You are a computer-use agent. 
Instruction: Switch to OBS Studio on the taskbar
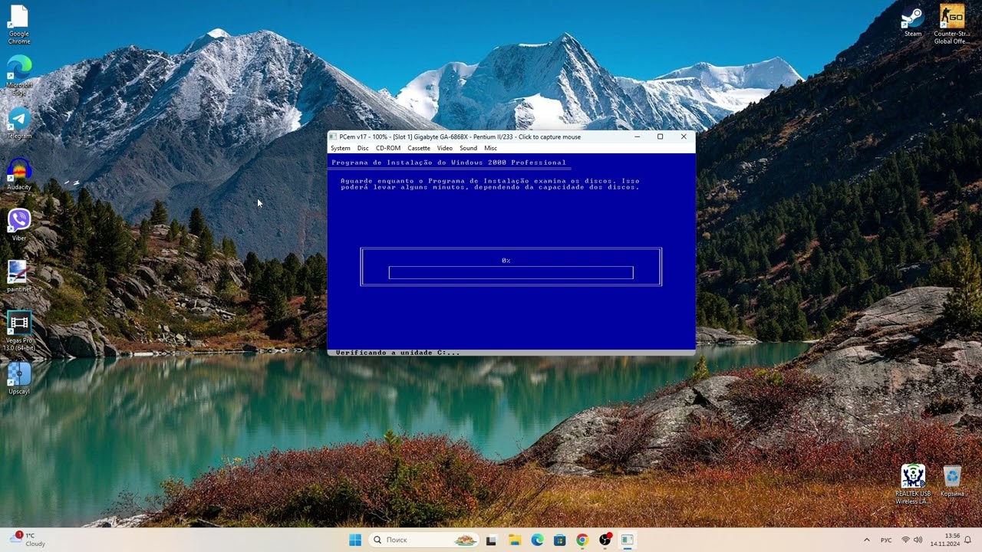605,540
